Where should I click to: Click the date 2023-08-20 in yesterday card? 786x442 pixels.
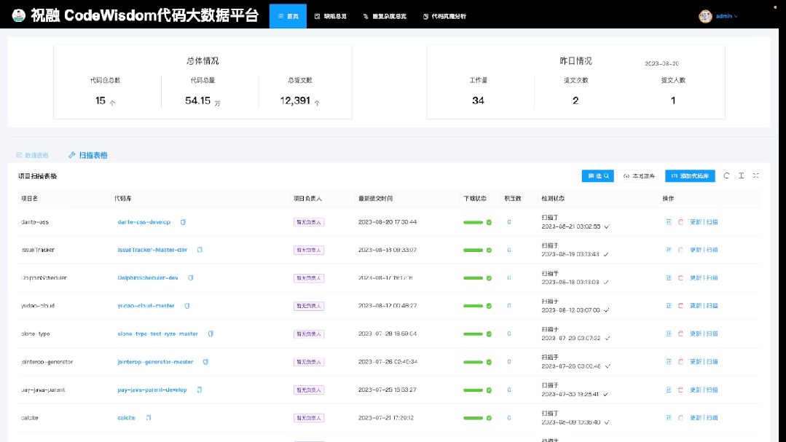[661, 63]
